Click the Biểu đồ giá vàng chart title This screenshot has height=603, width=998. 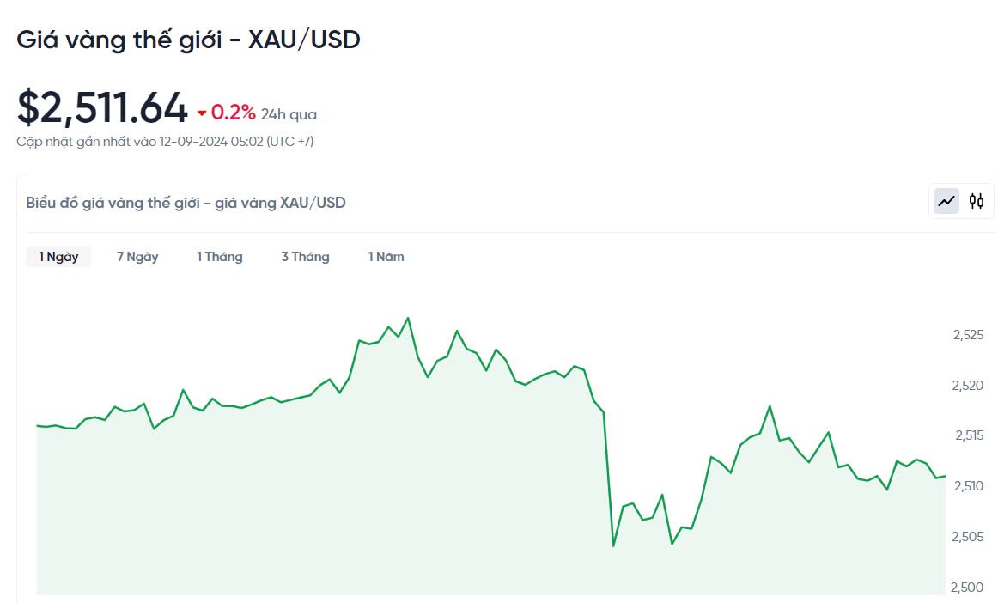click(186, 203)
